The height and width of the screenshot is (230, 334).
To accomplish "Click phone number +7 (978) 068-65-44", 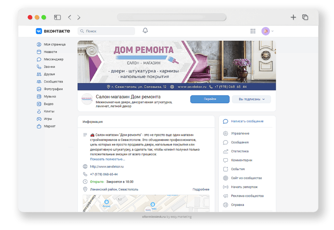I will (104, 174).
